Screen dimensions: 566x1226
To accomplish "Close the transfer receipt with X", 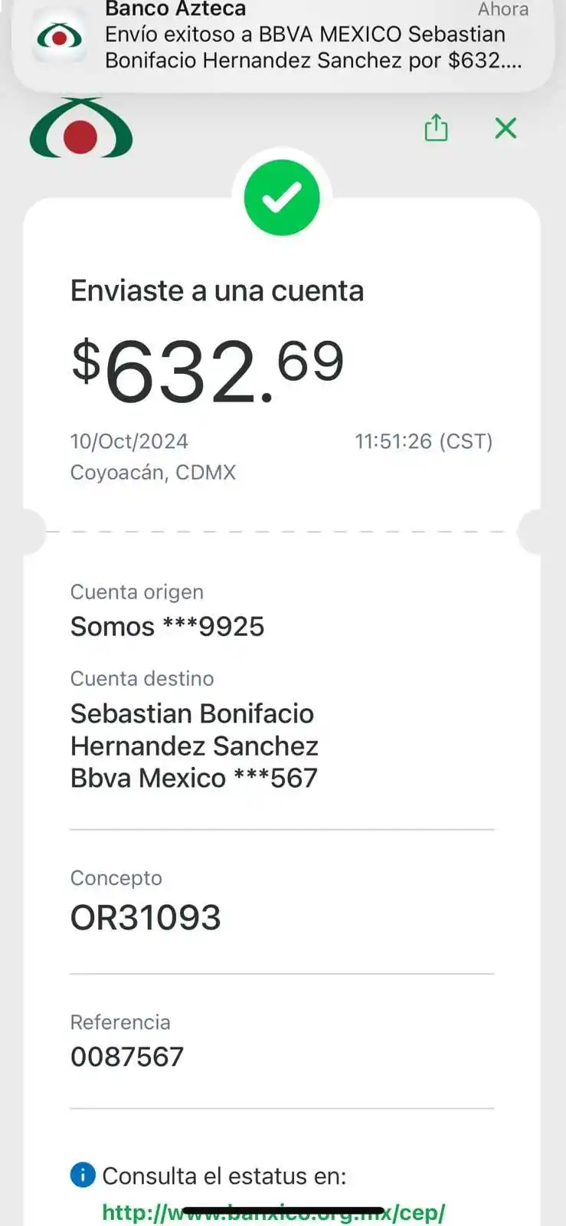I will 505,128.
